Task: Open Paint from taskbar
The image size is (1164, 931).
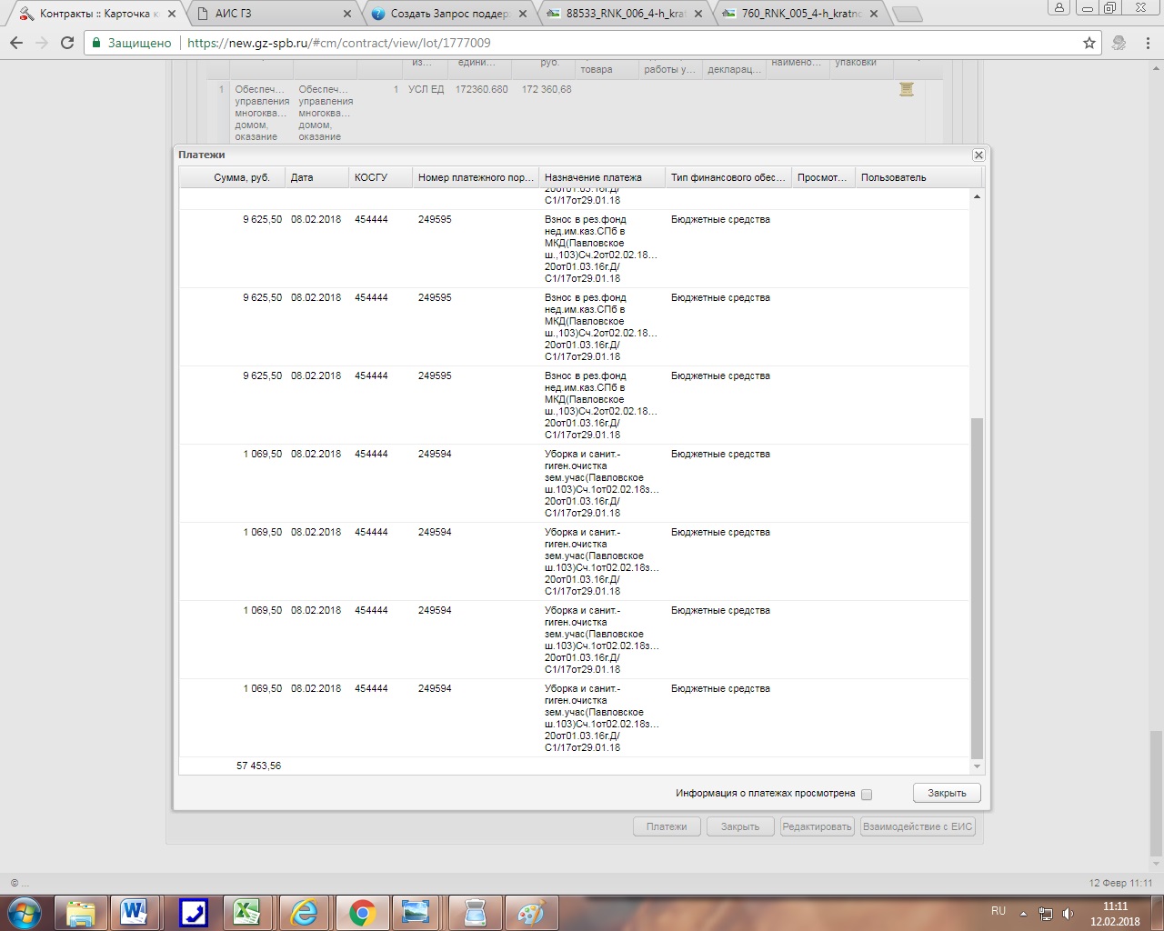Action: coord(529,912)
